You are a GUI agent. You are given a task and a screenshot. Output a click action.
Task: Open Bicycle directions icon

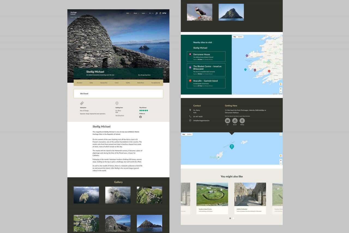[235, 121]
